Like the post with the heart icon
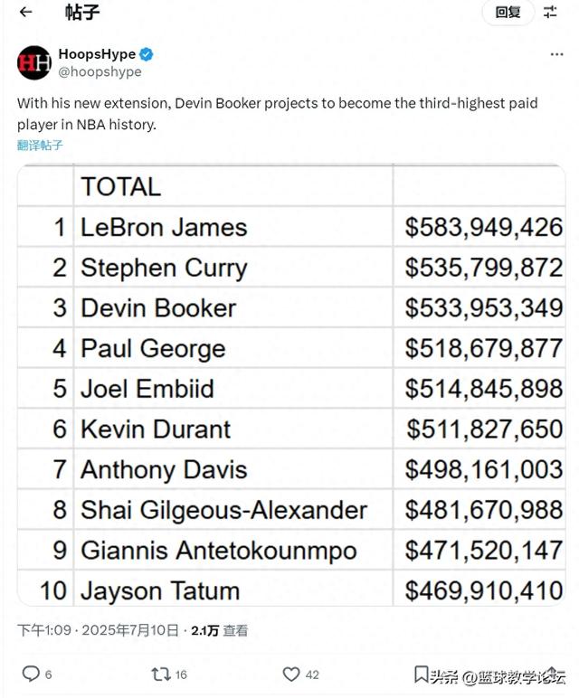This screenshot has height=698, width=579. point(291,674)
